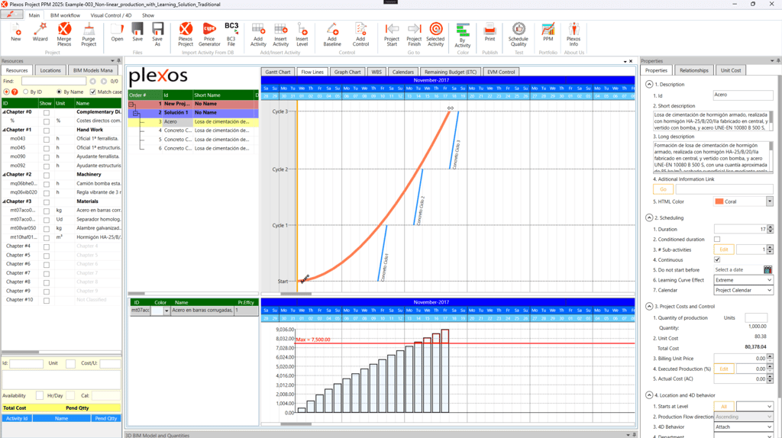Switch to the Graph Chart tab
Screen dimensions: 782x438
347,72
